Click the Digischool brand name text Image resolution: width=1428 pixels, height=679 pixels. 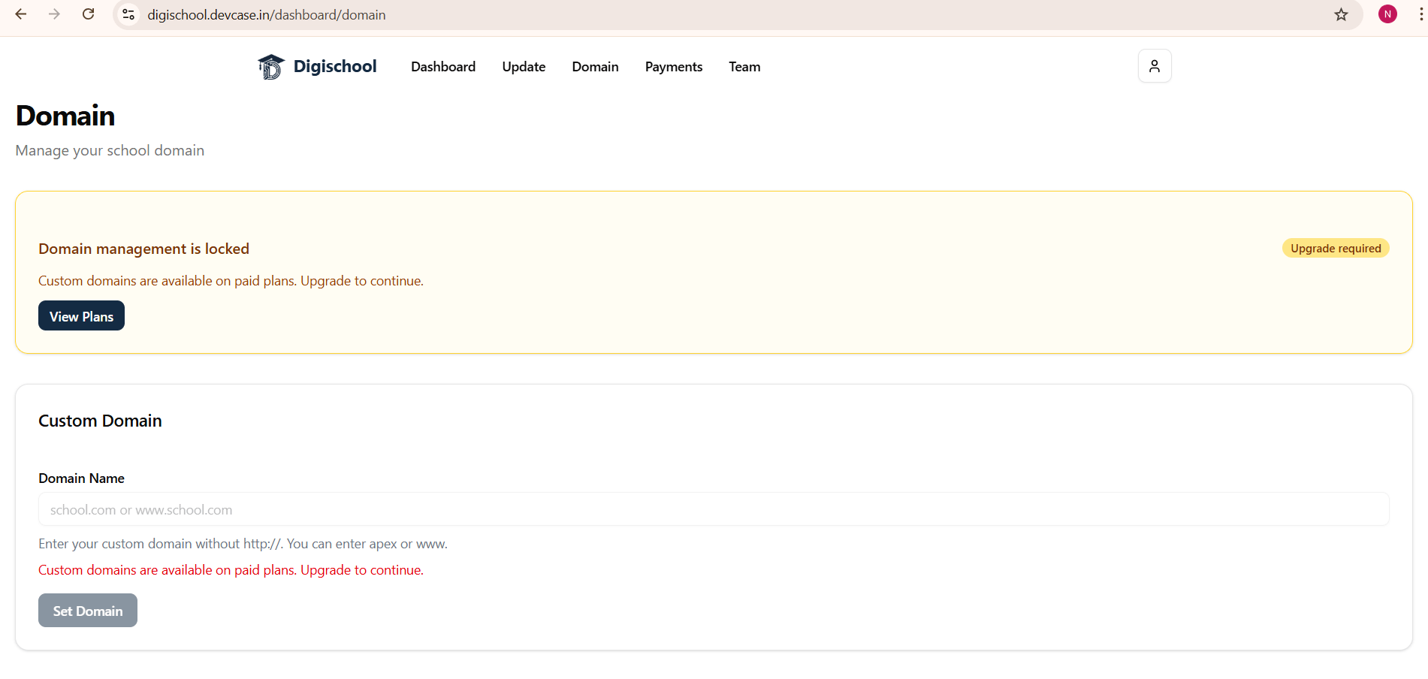[335, 66]
